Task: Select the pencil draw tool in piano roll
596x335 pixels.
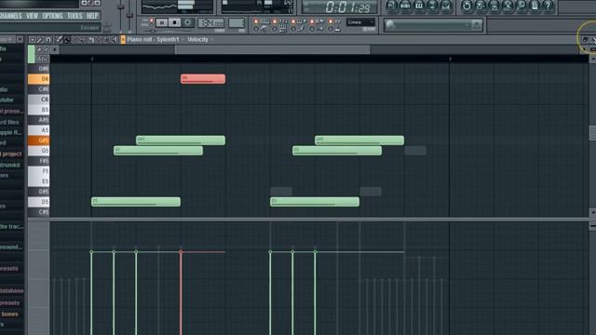Action: [x=60, y=39]
